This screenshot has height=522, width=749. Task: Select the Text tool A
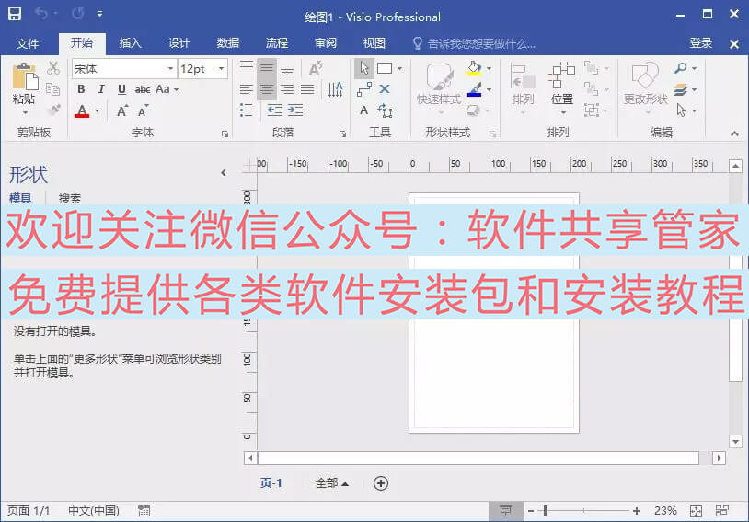(364, 110)
